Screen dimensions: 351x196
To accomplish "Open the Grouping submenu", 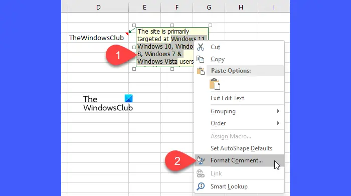I will tap(239, 111).
